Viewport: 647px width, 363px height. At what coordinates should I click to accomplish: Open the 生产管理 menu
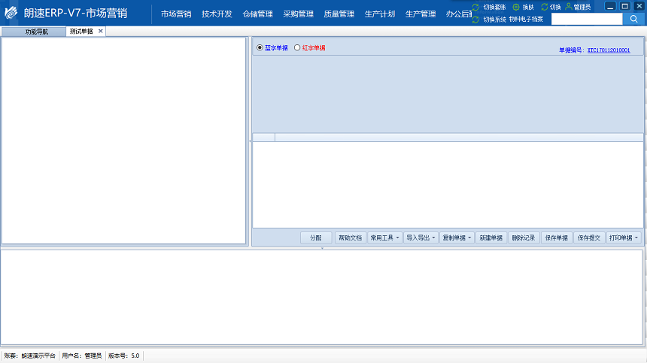coord(421,14)
